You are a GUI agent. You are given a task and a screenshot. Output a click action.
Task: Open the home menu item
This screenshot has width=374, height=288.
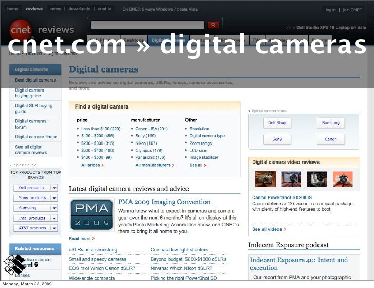(x=13, y=9)
